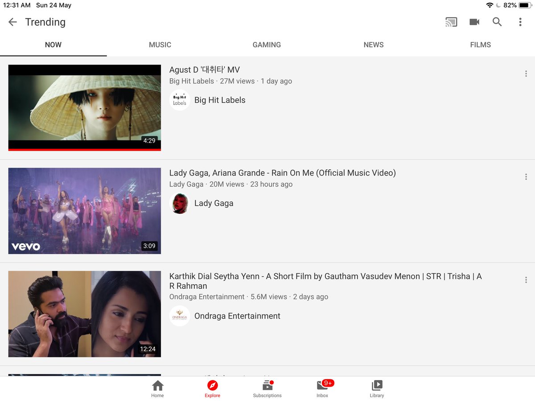This screenshot has width=535, height=401.
Task: Tap the battery status icon
Action: [x=524, y=5]
